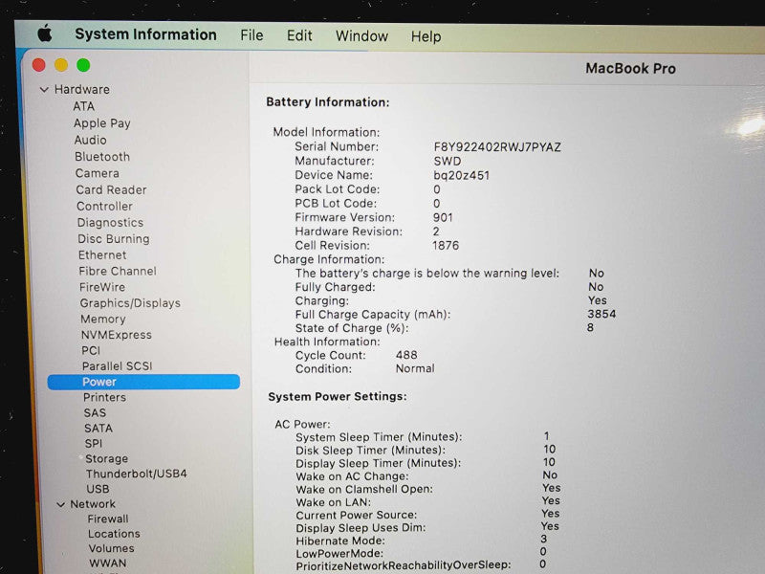Select Parallel SCSI in the sidebar
The image size is (765, 574).
[117, 366]
